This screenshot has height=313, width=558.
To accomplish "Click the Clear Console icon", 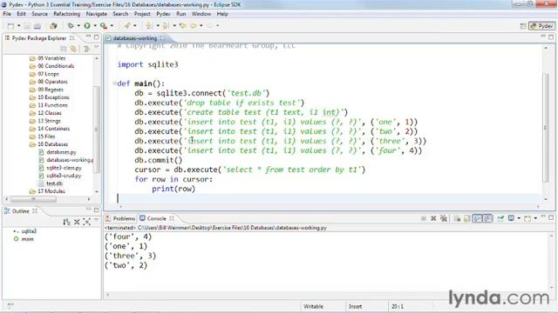I will [x=457, y=218].
